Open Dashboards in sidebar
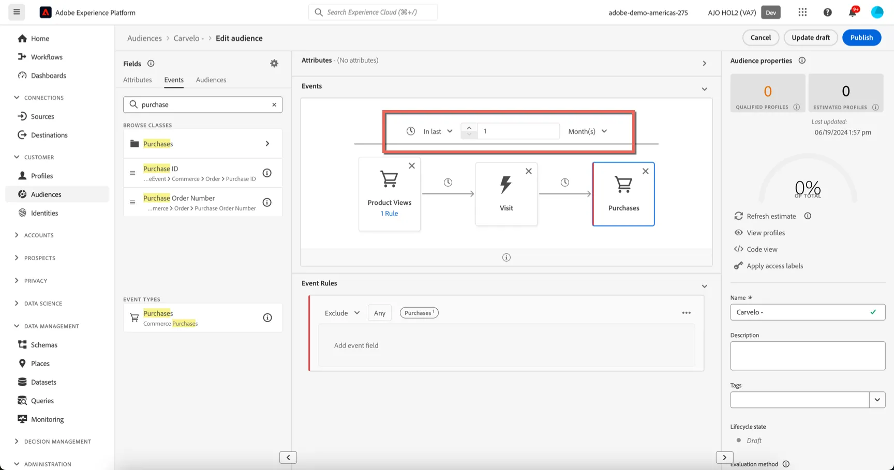 (48, 76)
